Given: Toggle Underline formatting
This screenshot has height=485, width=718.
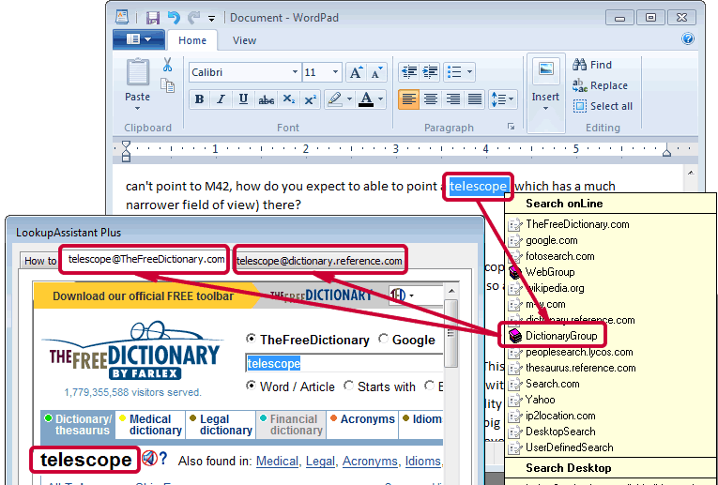Looking at the screenshot, I should pos(244,99).
